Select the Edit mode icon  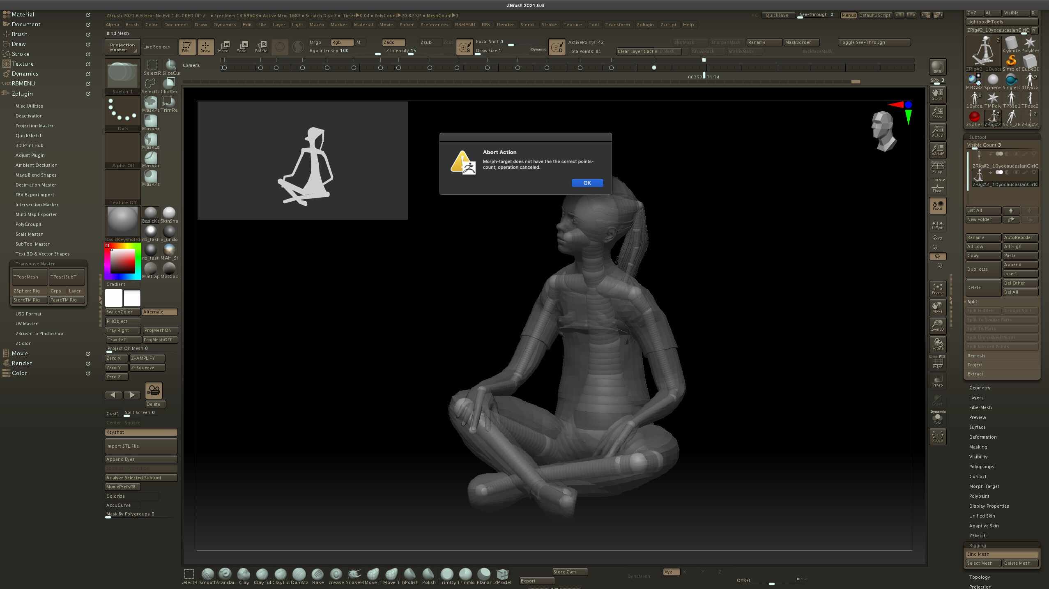click(186, 47)
